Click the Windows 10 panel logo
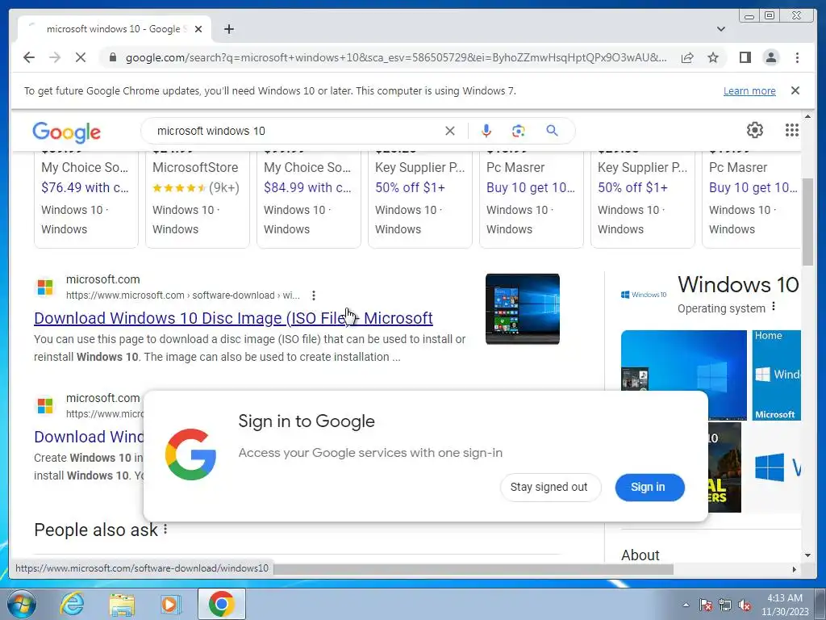Viewport: 826px width, 620px height. tap(644, 295)
